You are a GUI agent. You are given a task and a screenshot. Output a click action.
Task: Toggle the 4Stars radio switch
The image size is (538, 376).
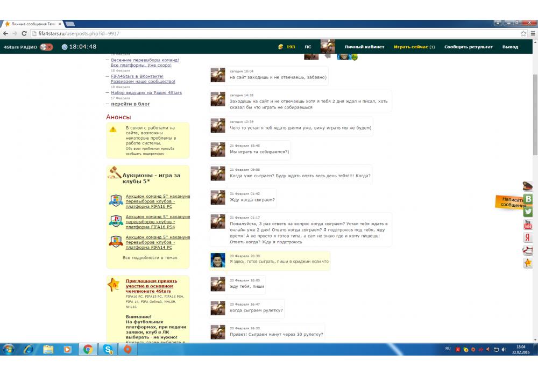pos(47,47)
